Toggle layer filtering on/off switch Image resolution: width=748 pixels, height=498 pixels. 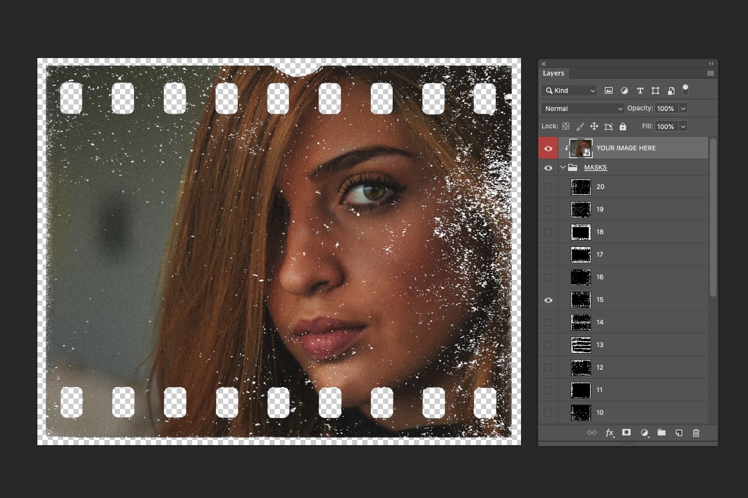pos(685,89)
